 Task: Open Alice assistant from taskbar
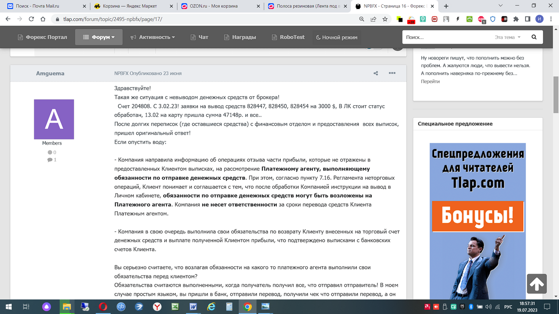pyautogui.click(x=47, y=307)
